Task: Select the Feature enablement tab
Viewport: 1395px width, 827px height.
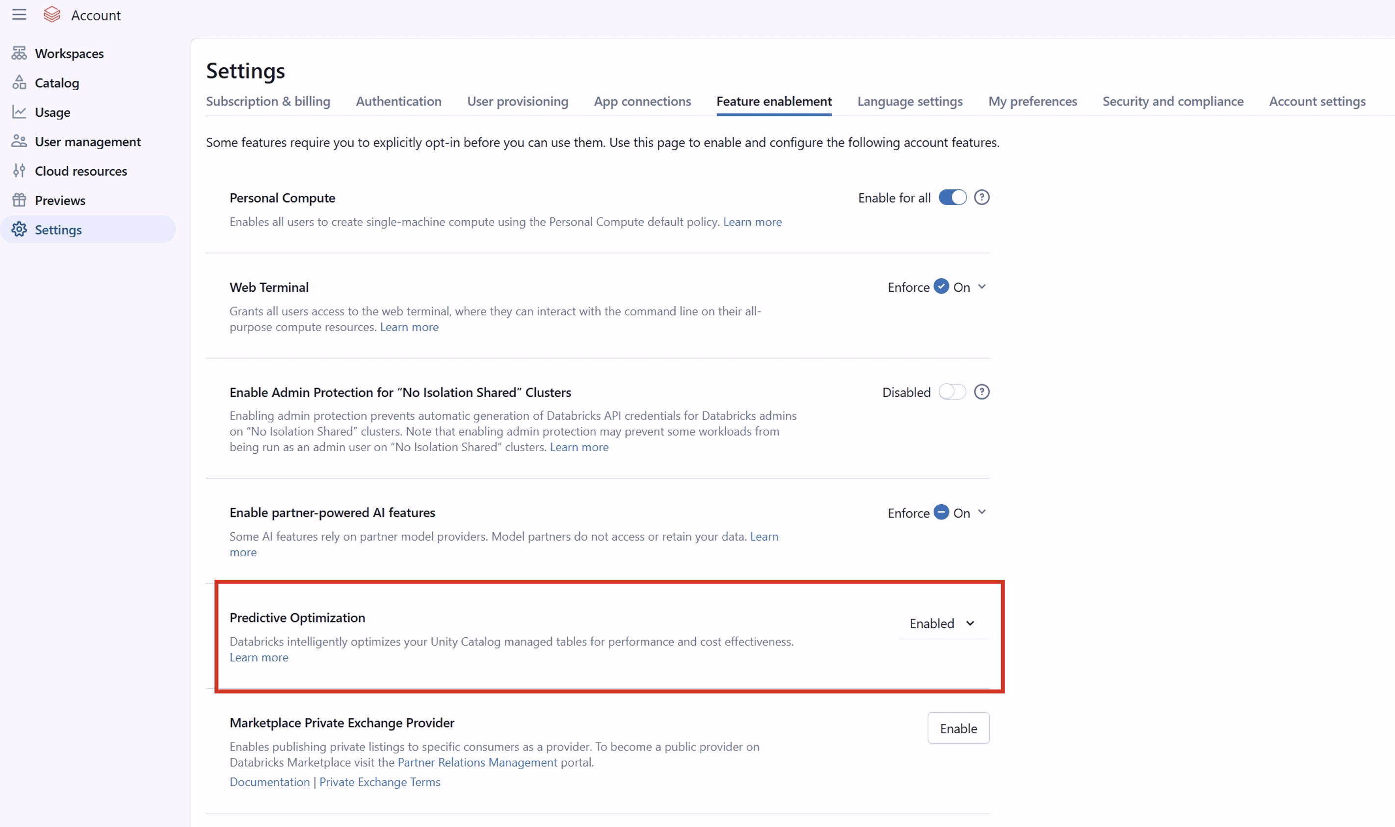Action: (x=774, y=101)
